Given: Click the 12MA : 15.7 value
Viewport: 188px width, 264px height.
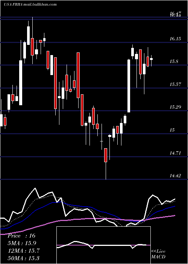Looking at the screenshot, I should (x=24, y=251).
